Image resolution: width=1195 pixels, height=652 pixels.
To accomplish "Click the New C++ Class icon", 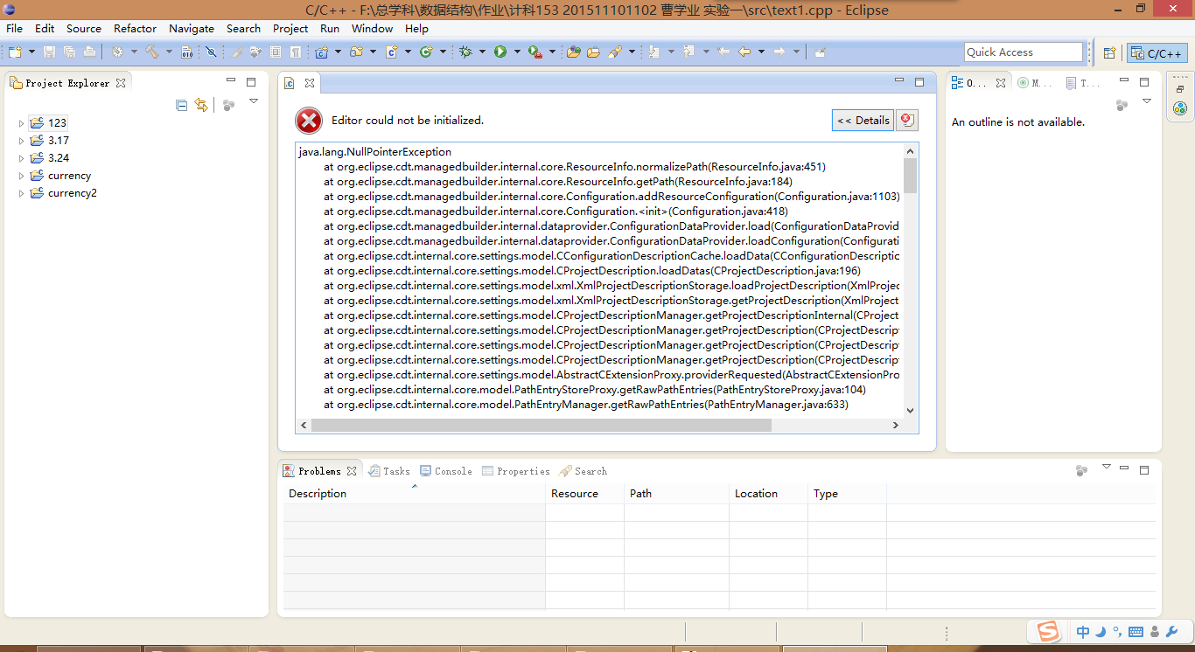I will point(426,52).
